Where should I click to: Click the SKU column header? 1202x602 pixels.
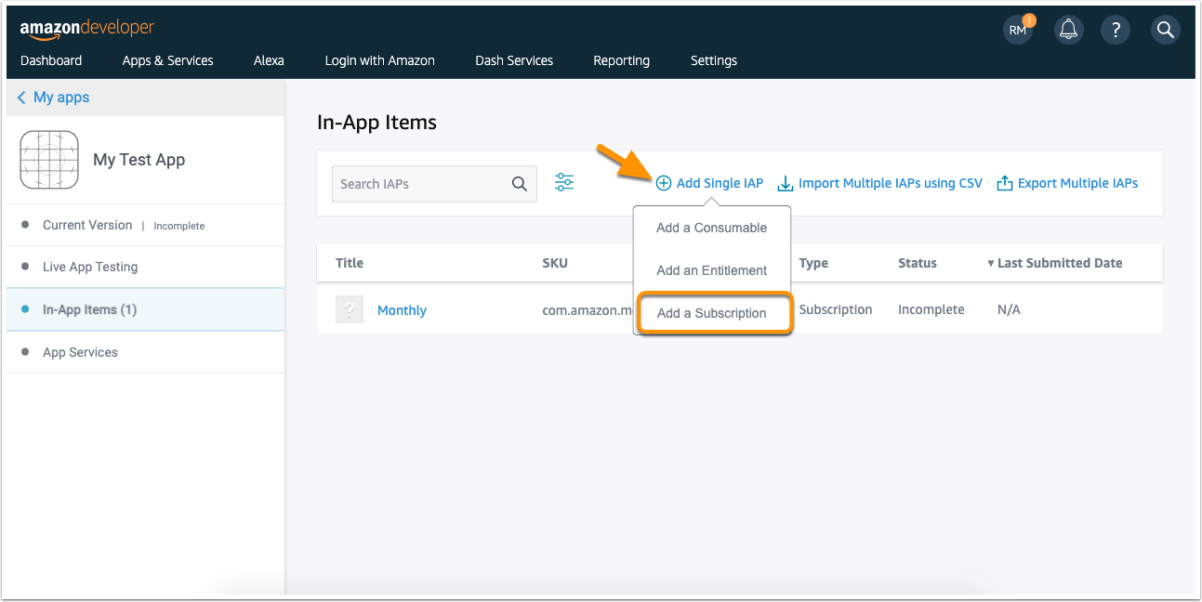click(555, 263)
